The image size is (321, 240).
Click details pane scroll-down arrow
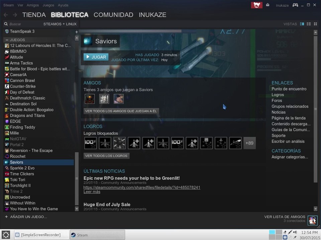point(315,209)
